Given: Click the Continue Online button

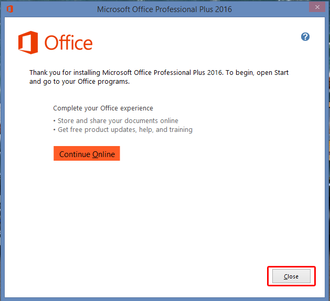Looking at the screenshot, I should click(x=87, y=153).
